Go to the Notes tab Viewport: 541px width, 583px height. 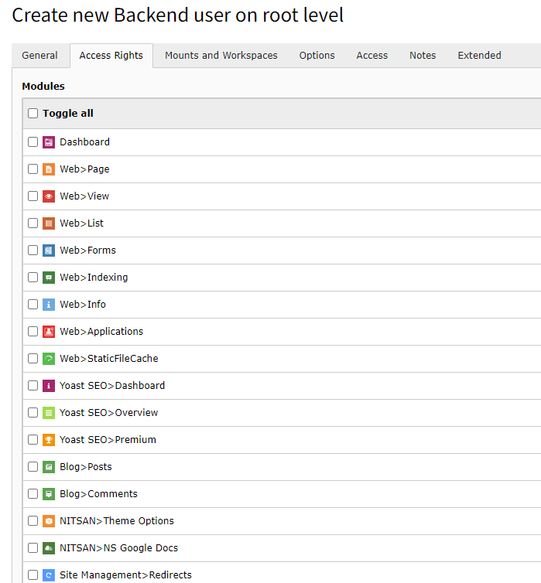click(x=423, y=56)
